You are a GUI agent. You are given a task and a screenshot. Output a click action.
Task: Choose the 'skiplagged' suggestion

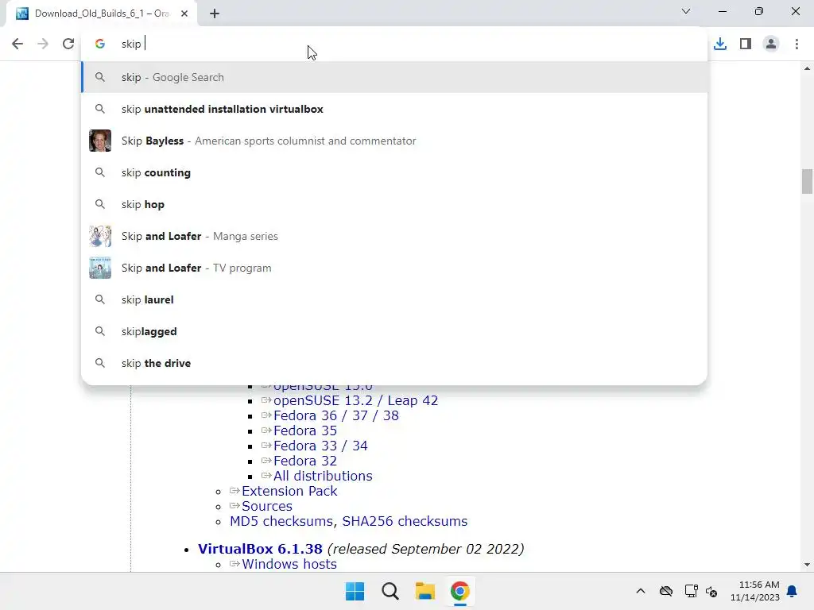pos(394,331)
